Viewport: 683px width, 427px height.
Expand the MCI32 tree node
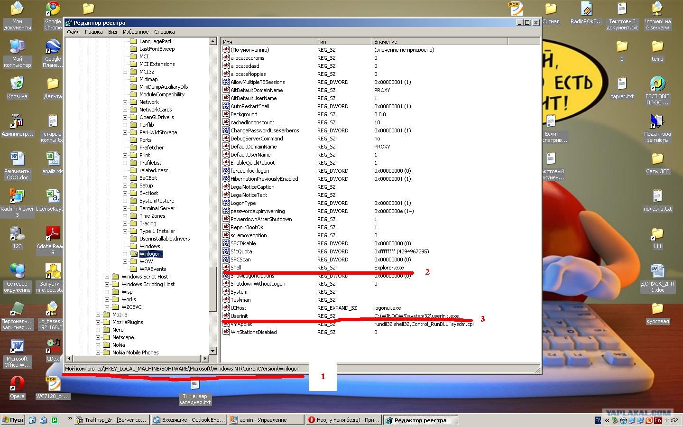tap(125, 72)
